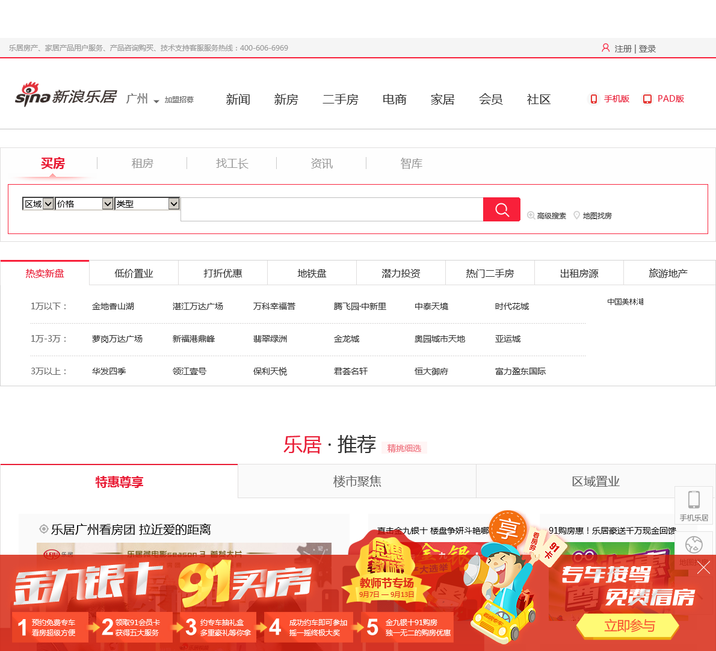Open the 中国美林湖 listing
Image resolution: width=716 pixels, height=651 pixels.
(625, 302)
